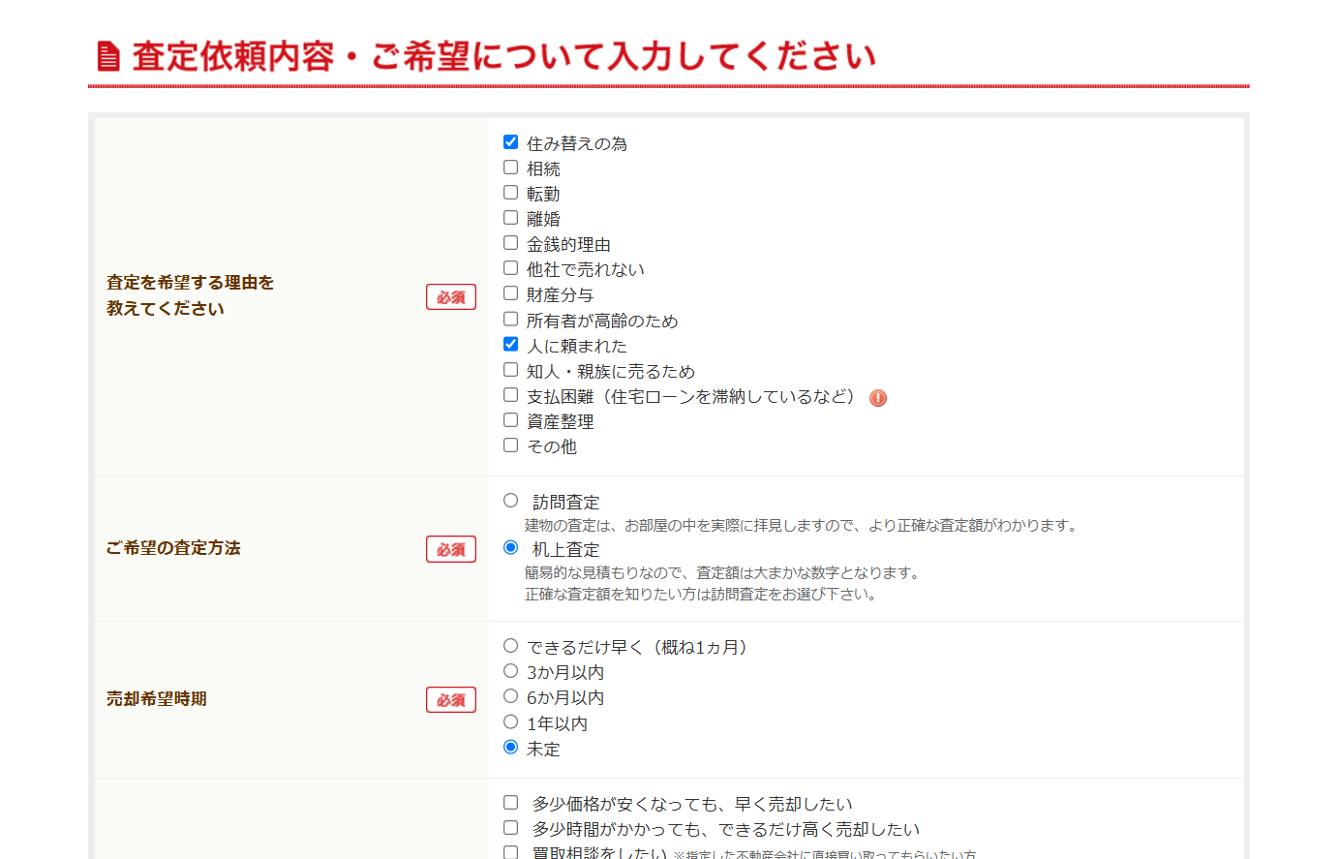Tick 多少時間がかかっても、できるだけ高く売却したい checkbox

click(510, 828)
